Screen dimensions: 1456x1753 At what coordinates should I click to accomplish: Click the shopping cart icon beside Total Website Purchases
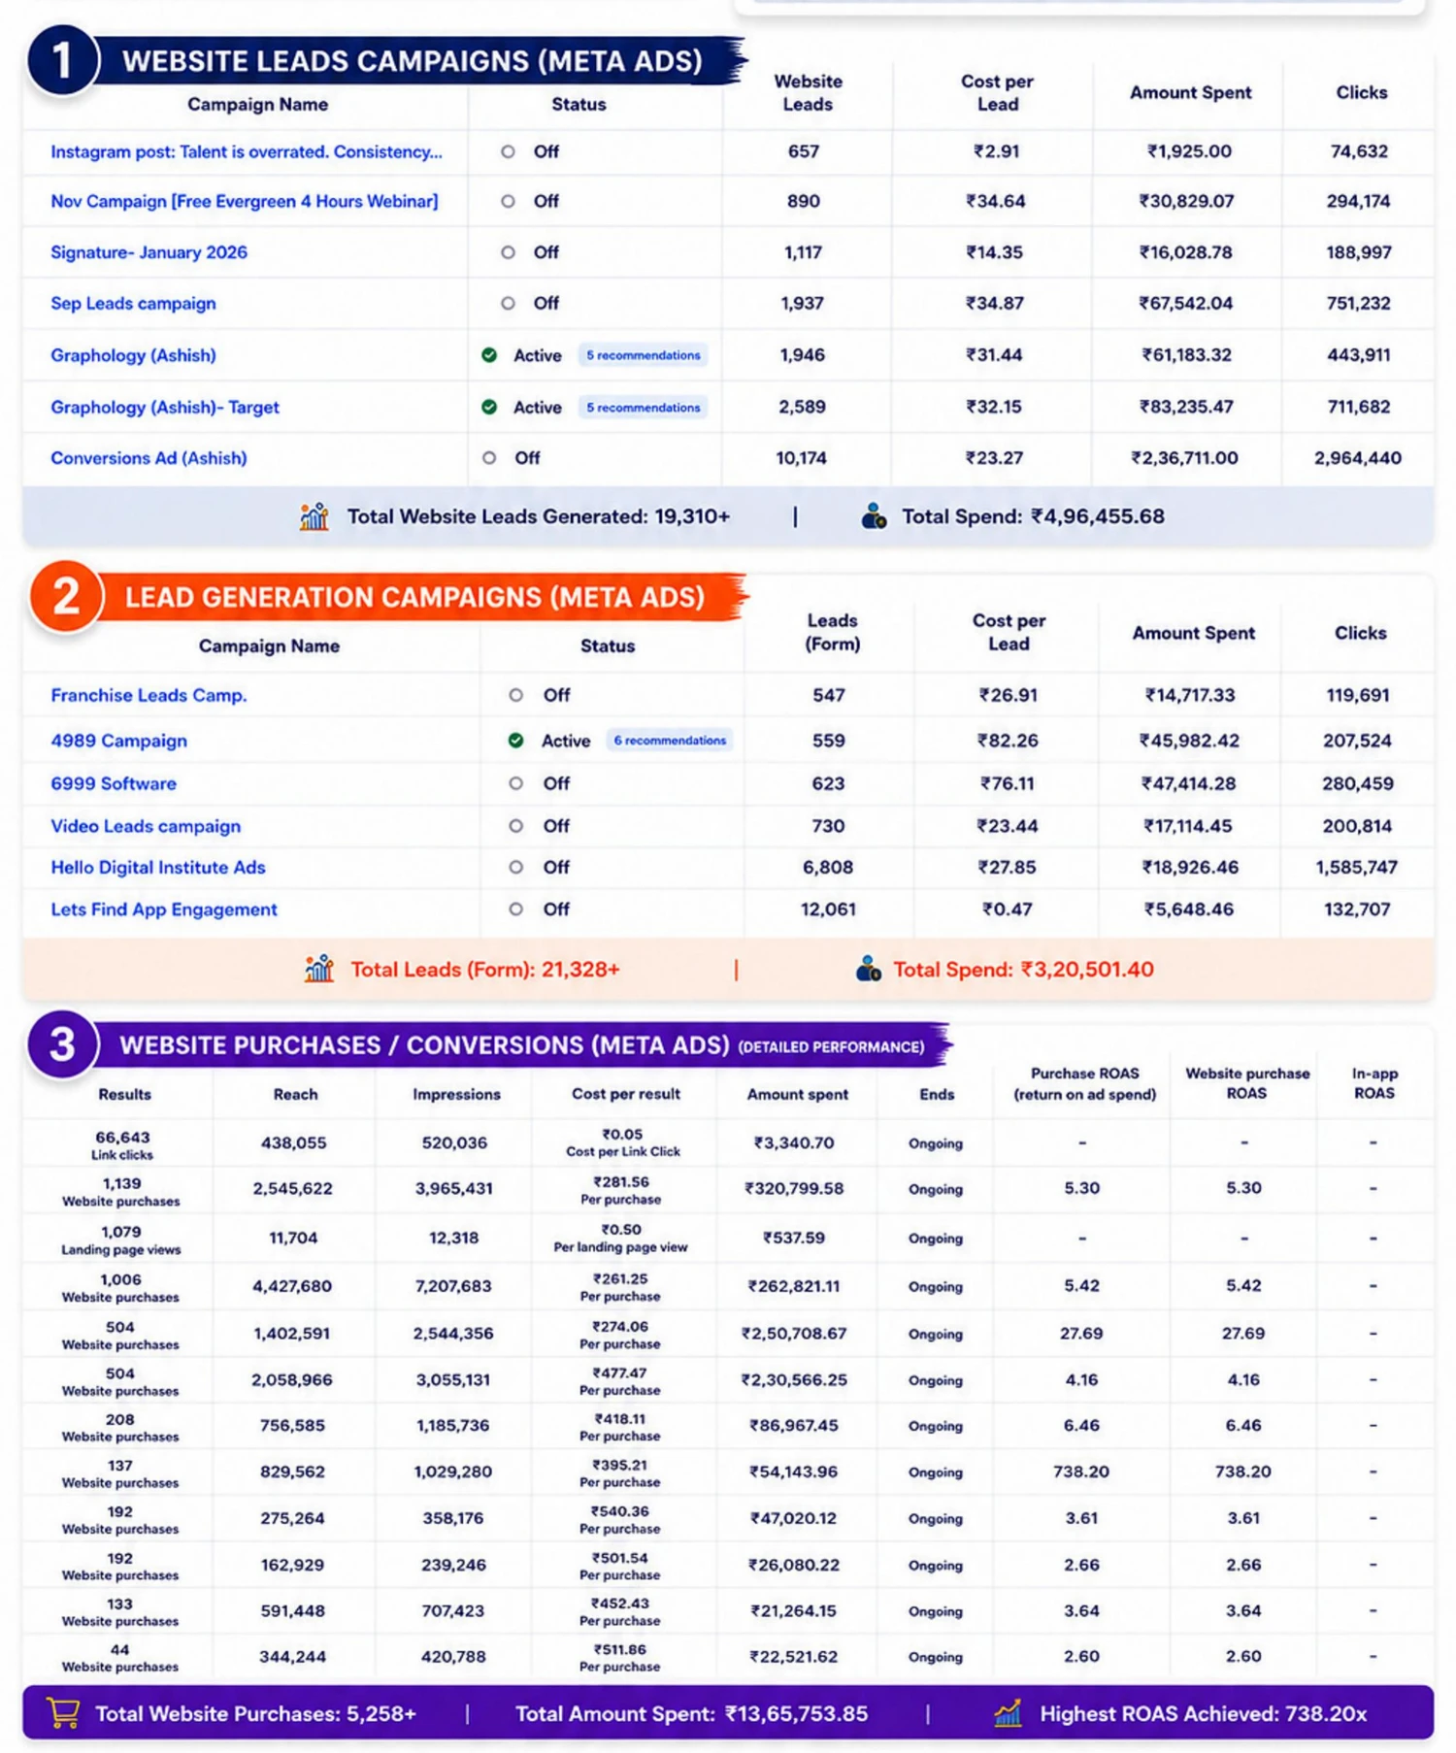click(x=63, y=1713)
